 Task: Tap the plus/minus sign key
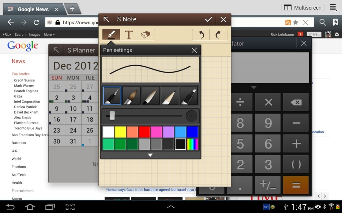[x=268, y=185]
